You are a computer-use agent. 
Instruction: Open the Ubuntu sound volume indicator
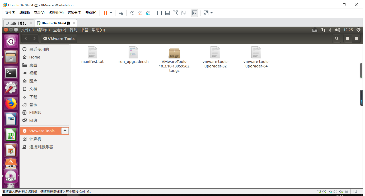[337, 30]
